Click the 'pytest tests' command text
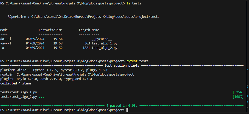The height and width of the screenshot is (114, 249). tap(137, 61)
